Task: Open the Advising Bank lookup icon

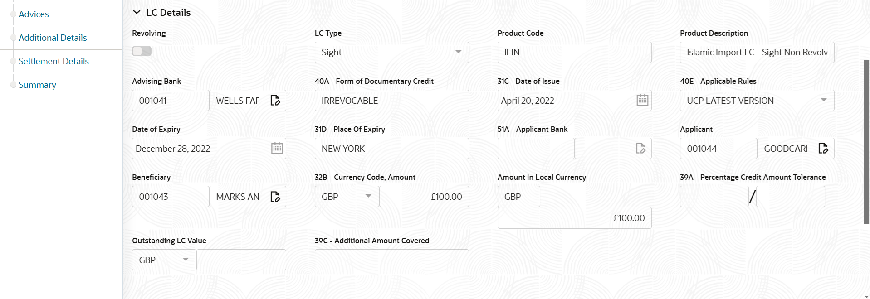Action: pos(276,100)
